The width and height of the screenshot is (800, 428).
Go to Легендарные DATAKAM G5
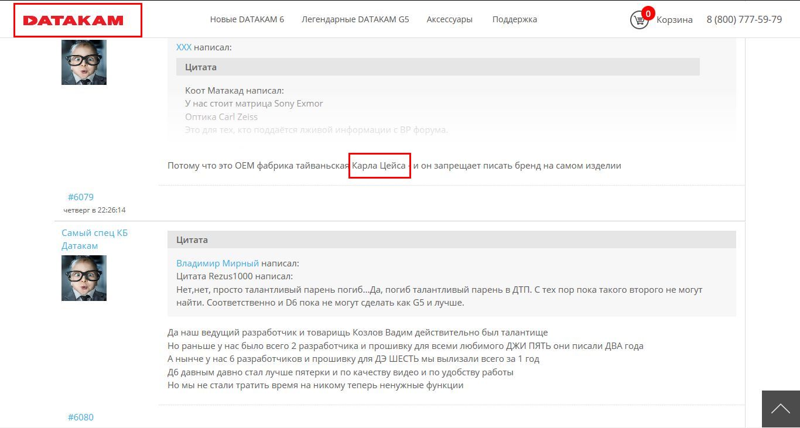(x=355, y=19)
